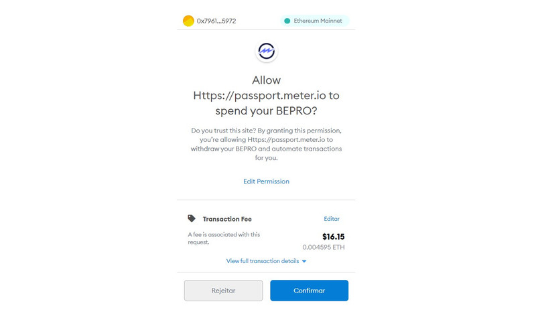Open the Edit Permission link
The height and width of the screenshot is (316, 536).
(266, 181)
